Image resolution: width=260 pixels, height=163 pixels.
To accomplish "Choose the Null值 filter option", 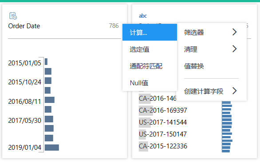I will (150, 83).
